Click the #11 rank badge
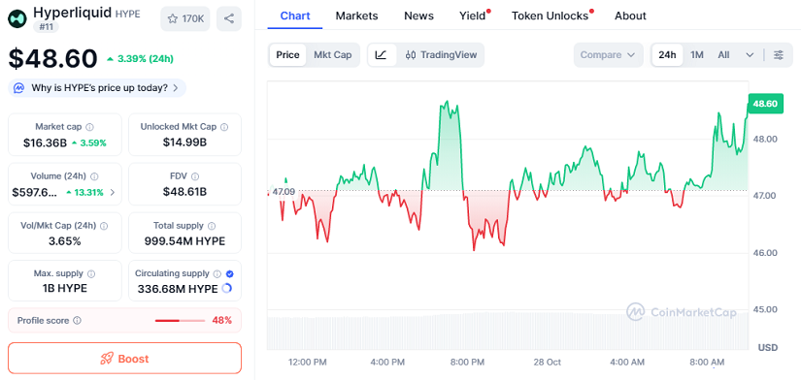 pyautogui.click(x=46, y=26)
